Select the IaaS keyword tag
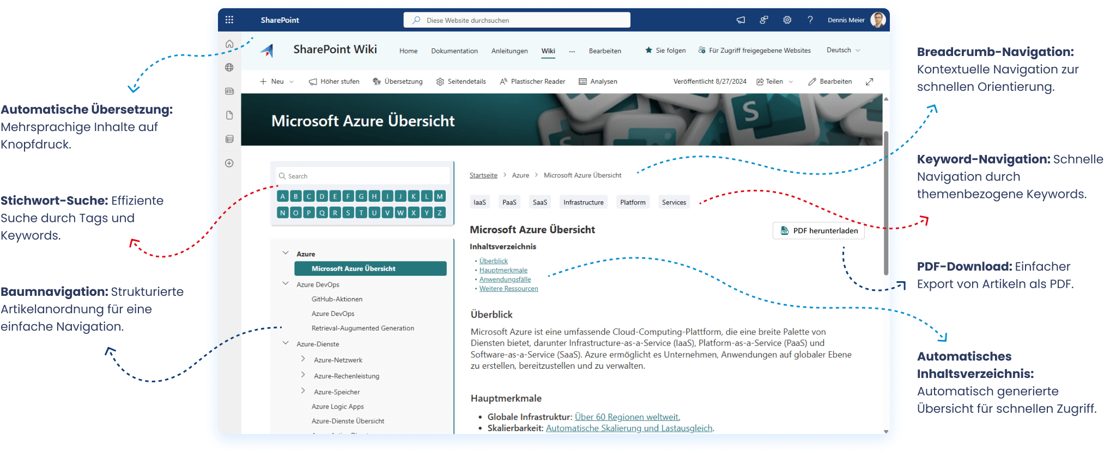 click(480, 202)
